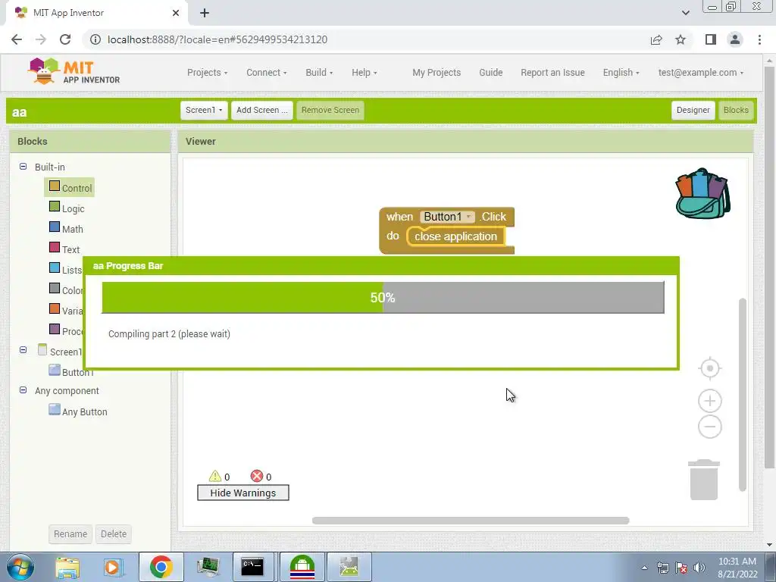This screenshot has height=582, width=776.
Task: Collapse the Screen1 tree node
Action: click(23, 349)
